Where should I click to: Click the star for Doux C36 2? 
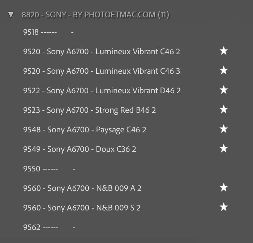(224, 149)
